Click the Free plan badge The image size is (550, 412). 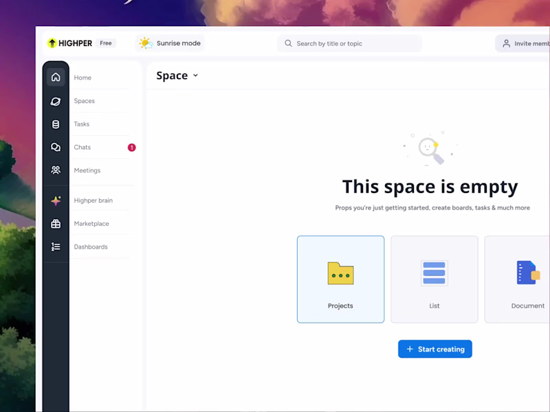coord(105,43)
